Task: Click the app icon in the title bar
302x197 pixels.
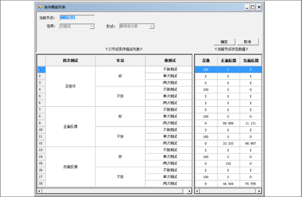Action: [40, 8]
